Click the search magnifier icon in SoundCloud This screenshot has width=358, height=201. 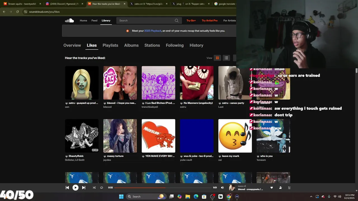tap(176, 20)
